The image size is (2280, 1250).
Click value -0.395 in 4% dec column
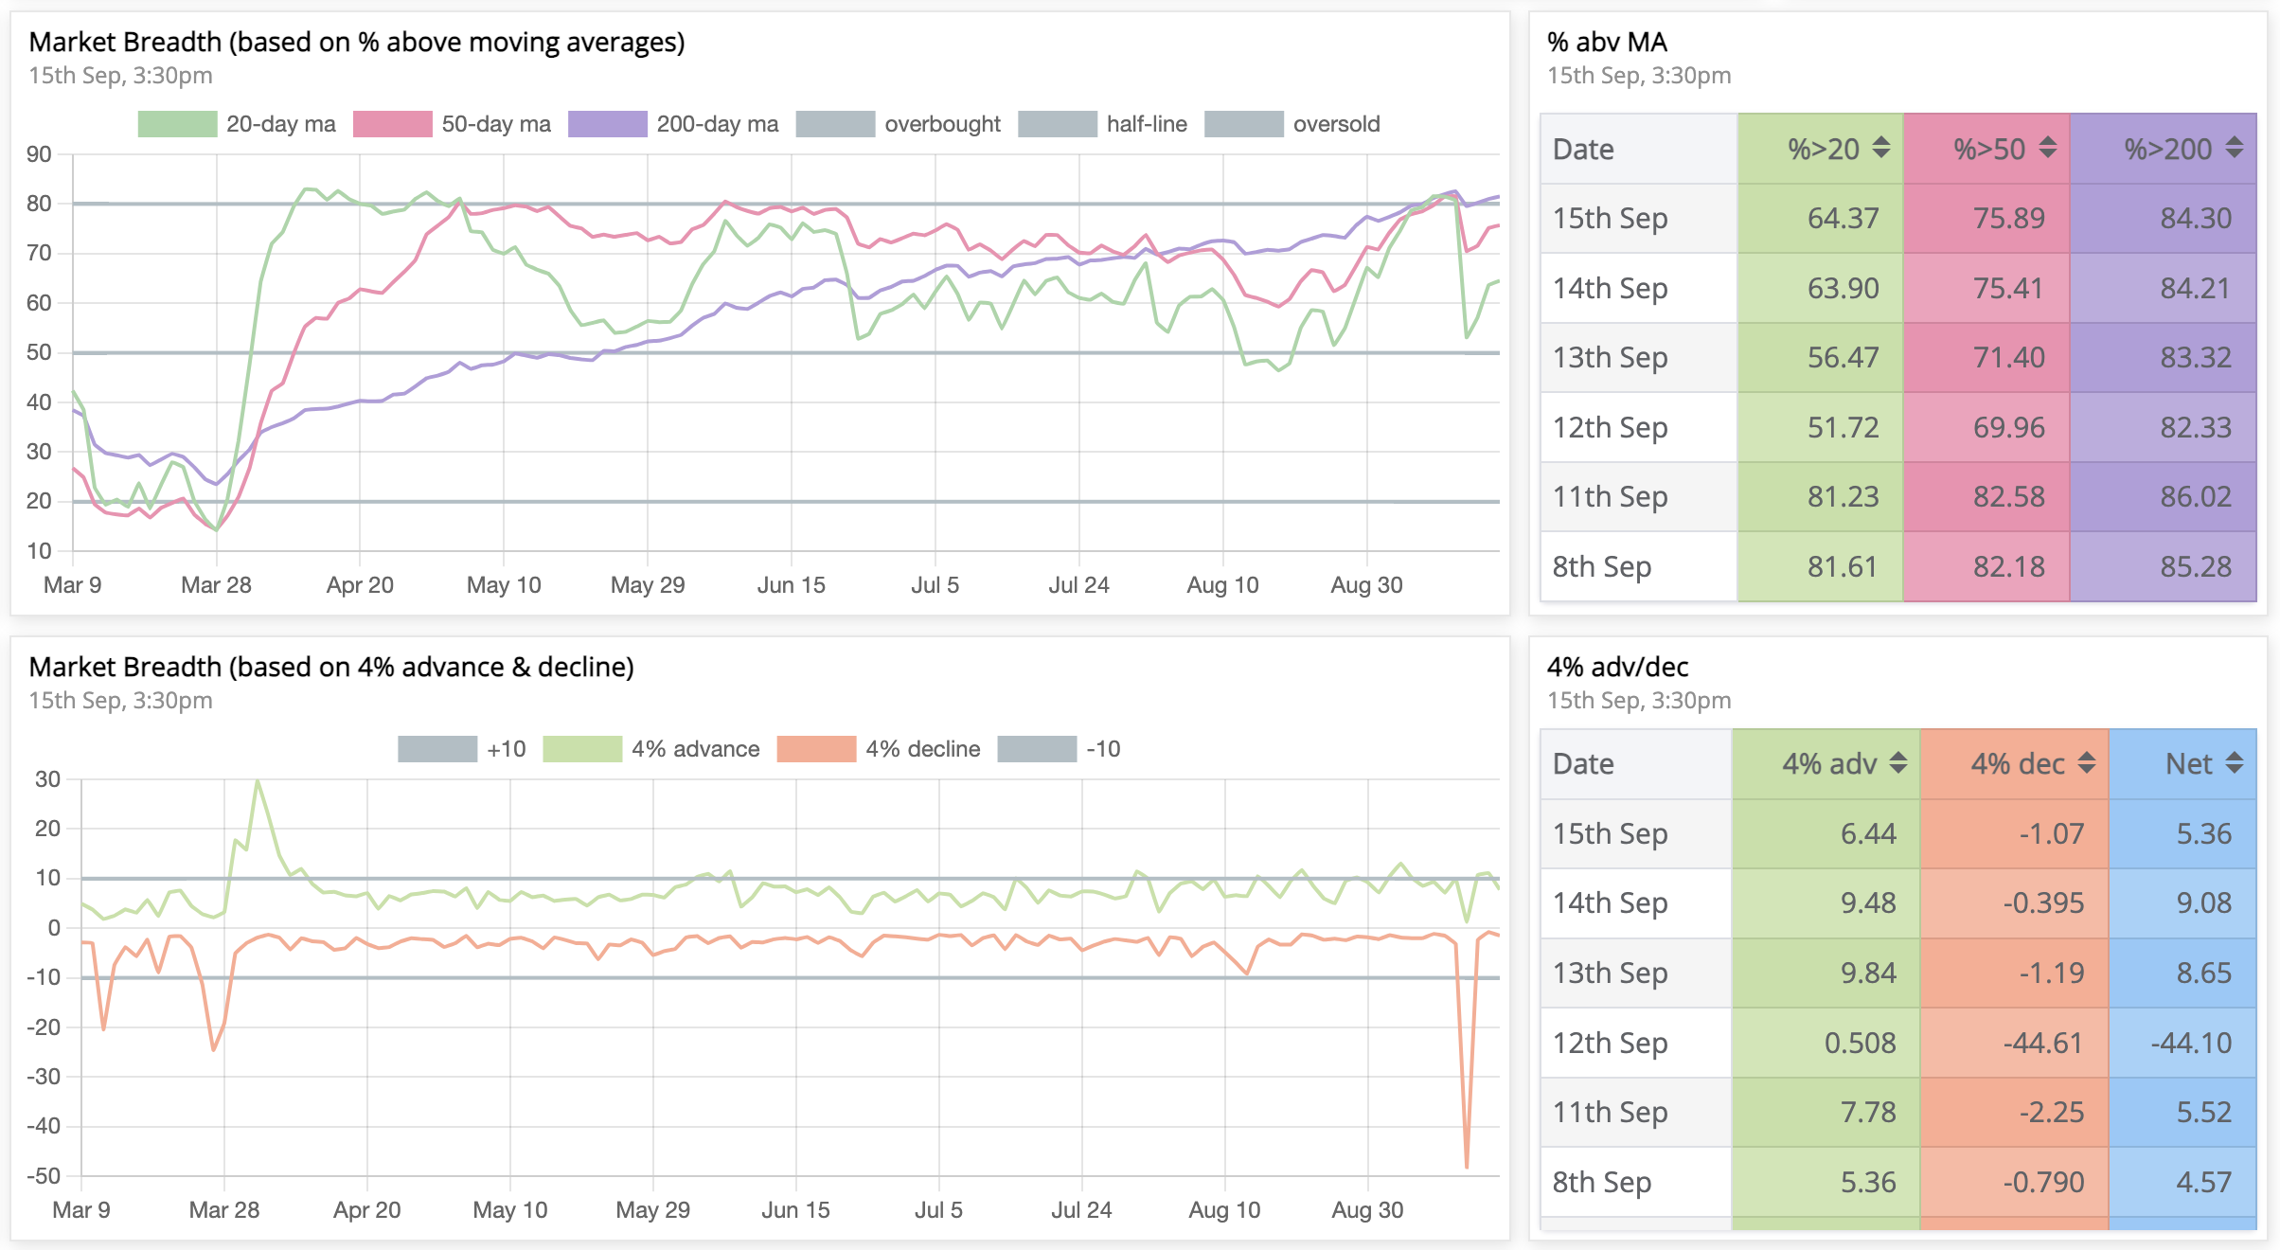[x=2043, y=902]
